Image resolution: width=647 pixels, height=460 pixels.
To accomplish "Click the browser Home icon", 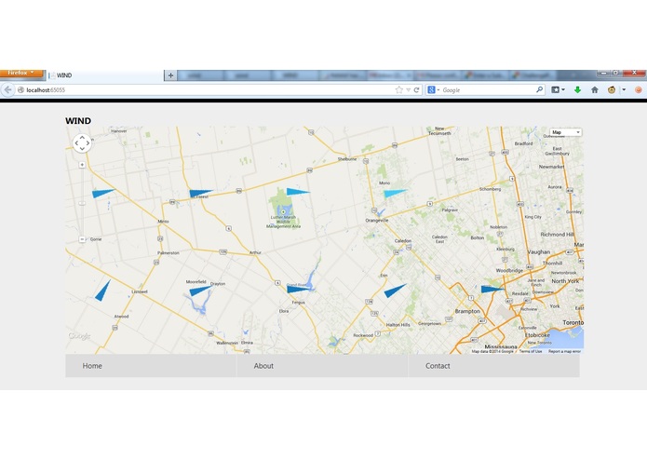I will point(595,90).
